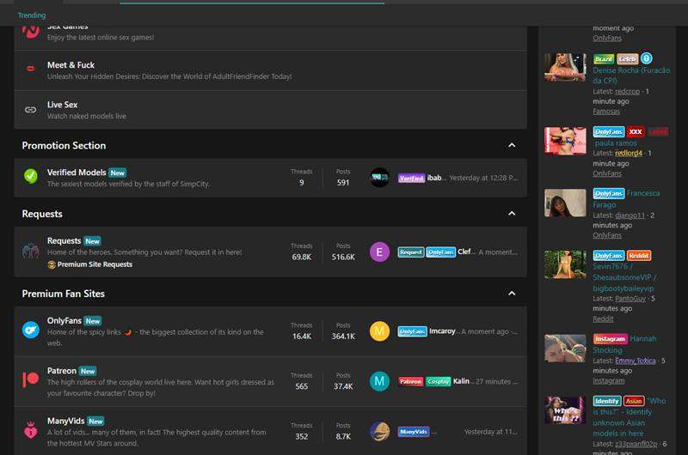The height and width of the screenshot is (455, 688).
Task: Open the OnlyFans forum title
Action: [64, 320]
